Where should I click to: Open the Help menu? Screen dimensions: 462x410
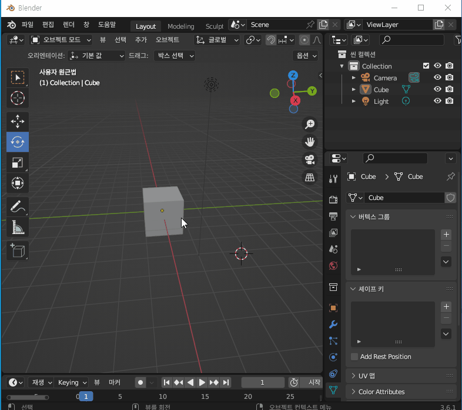coord(107,25)
